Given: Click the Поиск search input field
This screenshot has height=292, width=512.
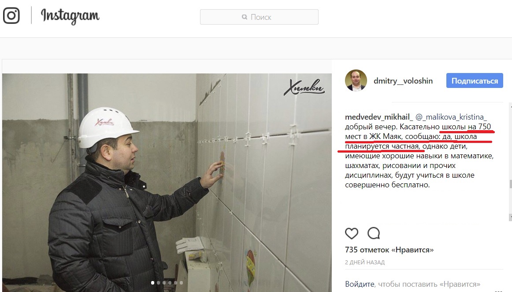Looking at the screenshot, I should 259,17.
